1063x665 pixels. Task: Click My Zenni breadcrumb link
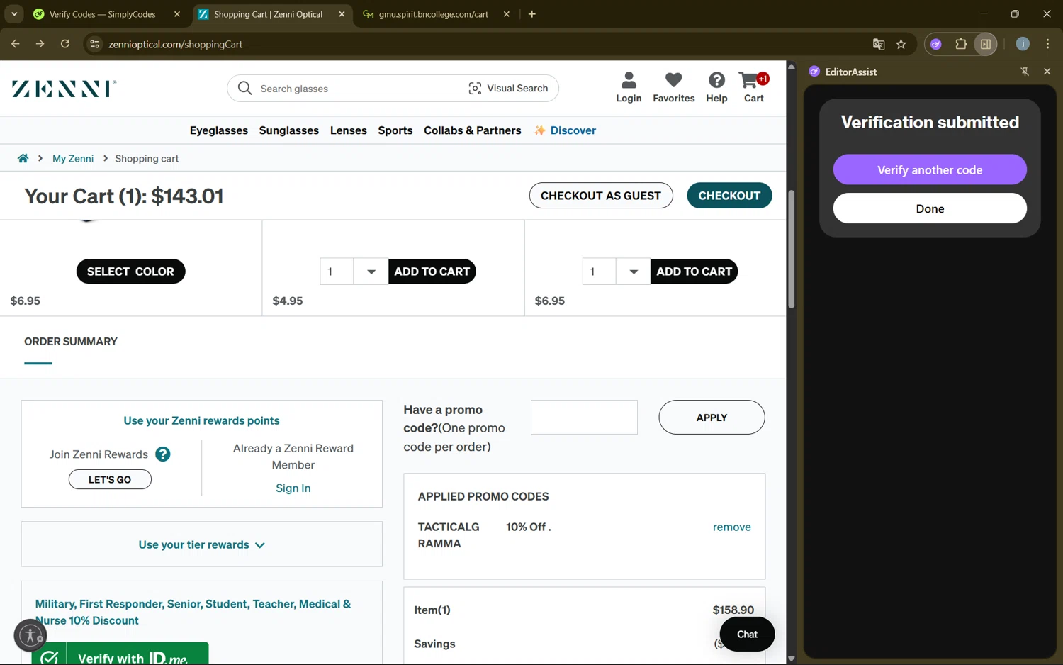[73, 158]
